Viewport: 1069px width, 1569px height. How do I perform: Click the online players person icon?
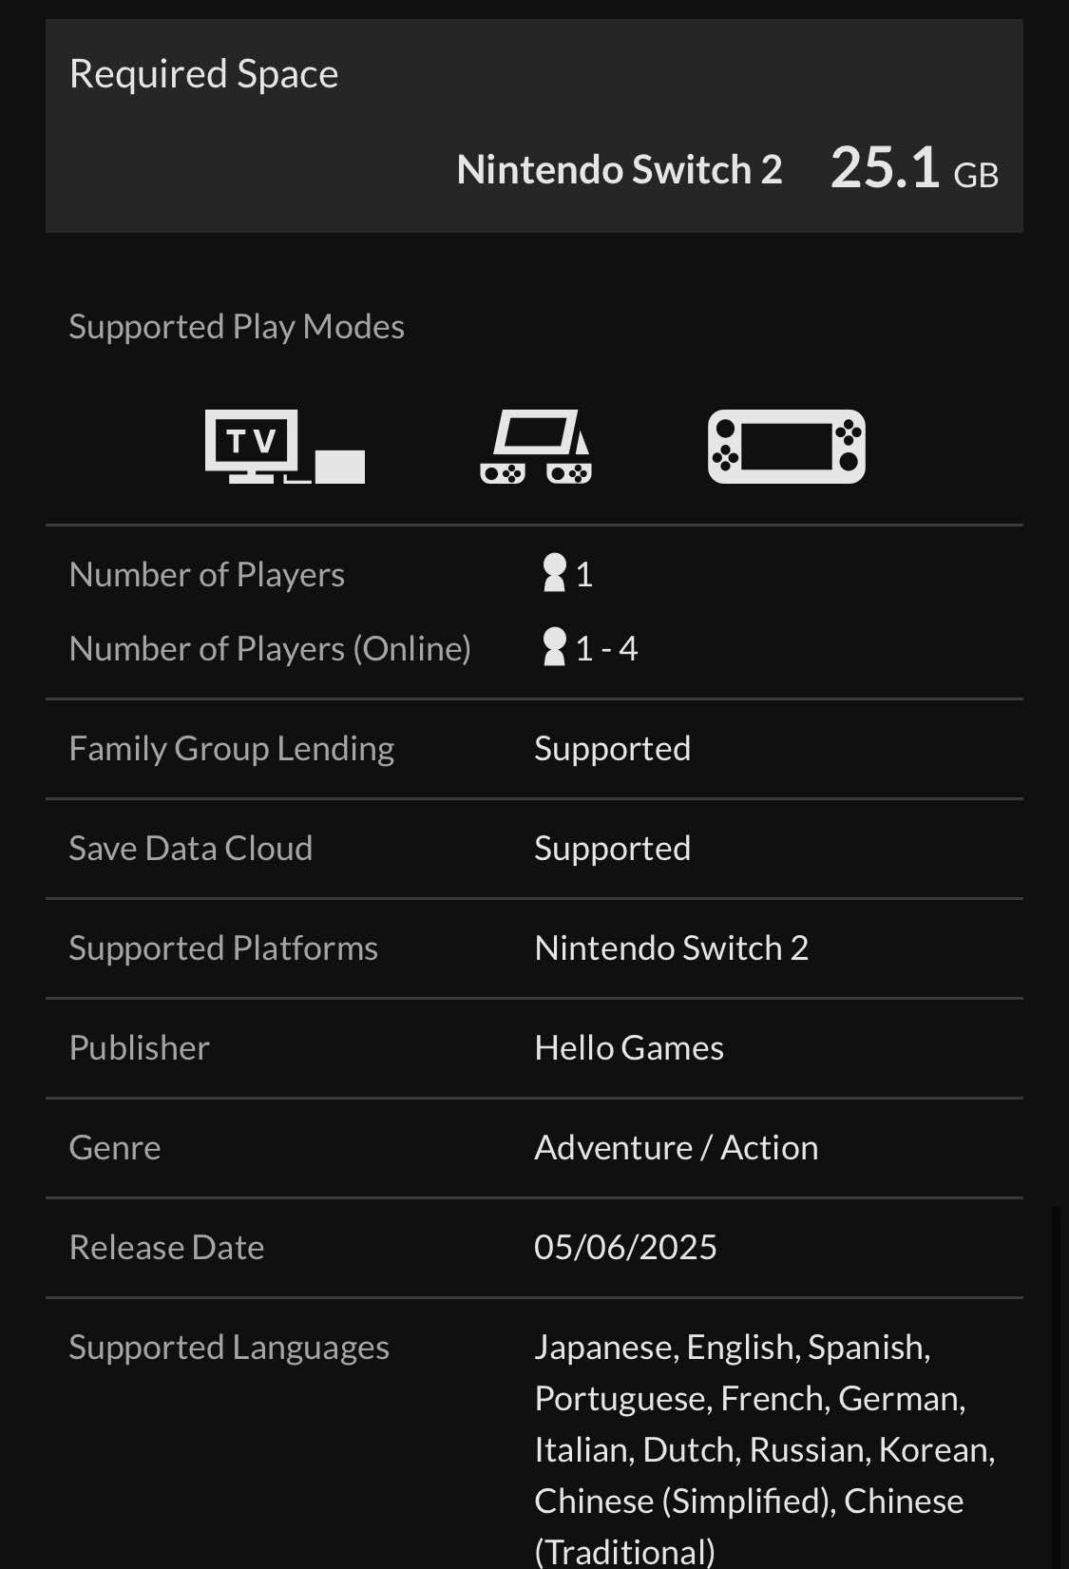[x=554, y=647]
